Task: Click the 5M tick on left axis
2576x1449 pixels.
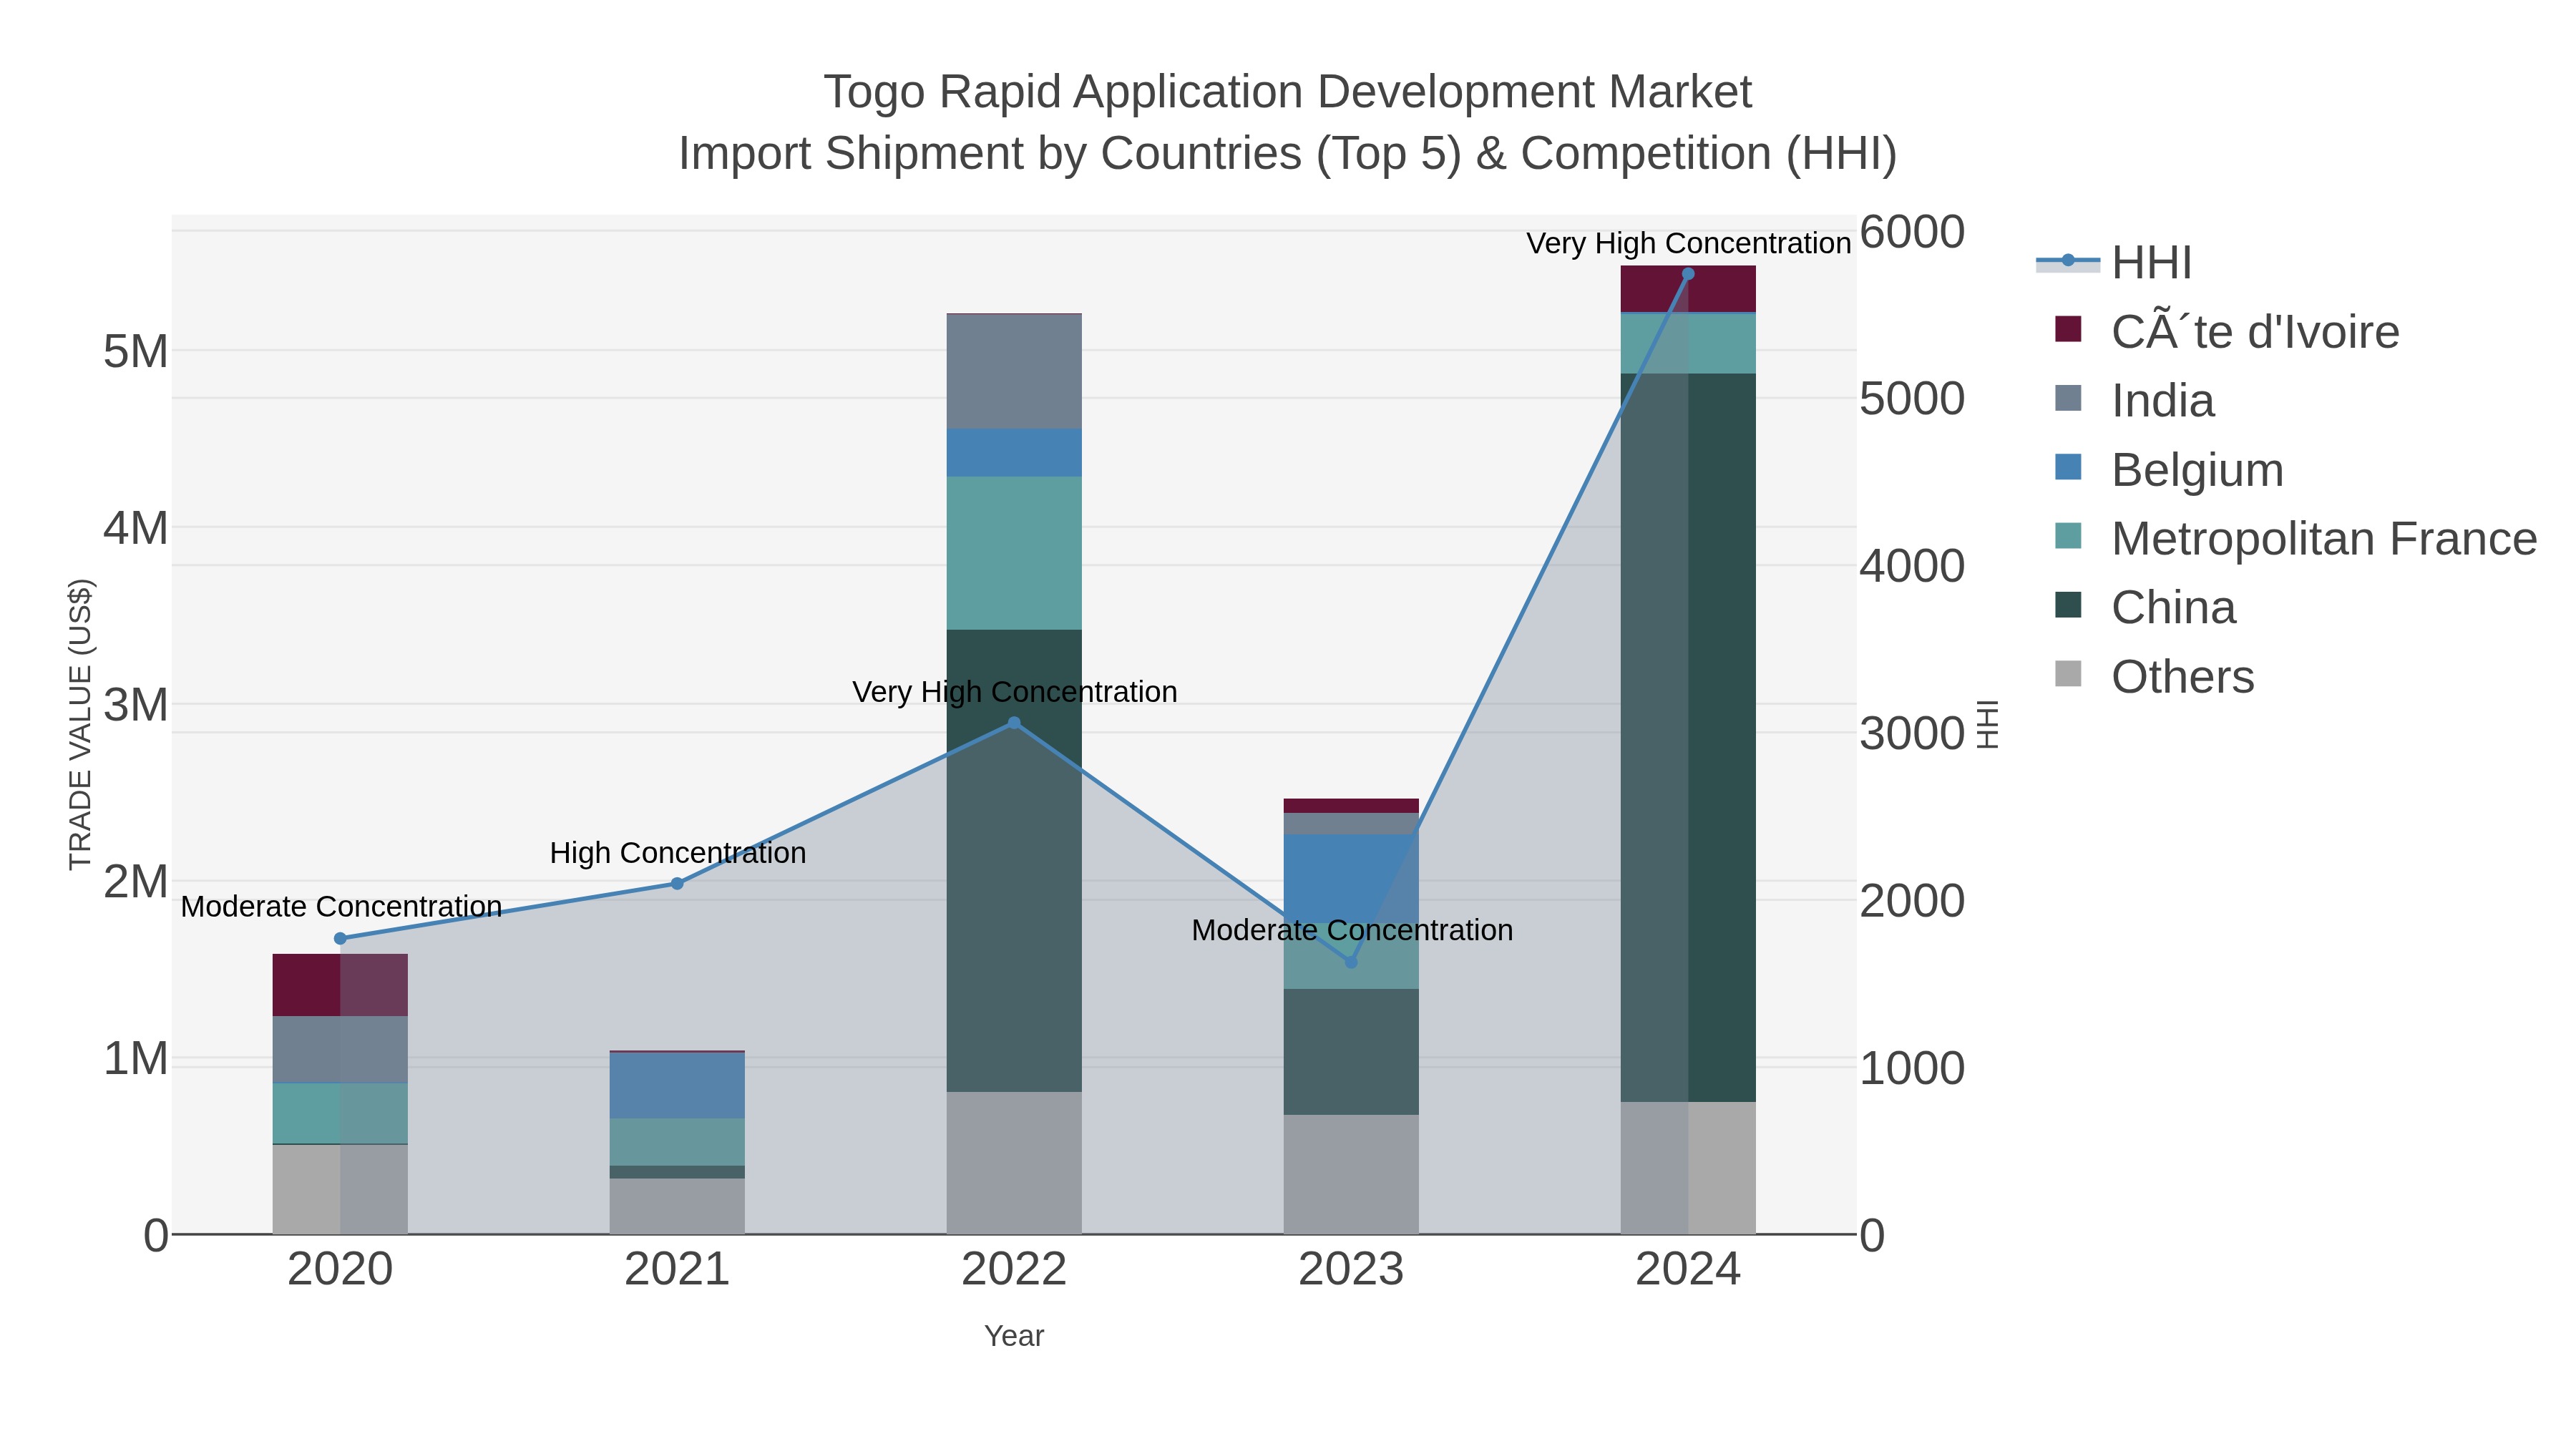Action: [136, 351]
